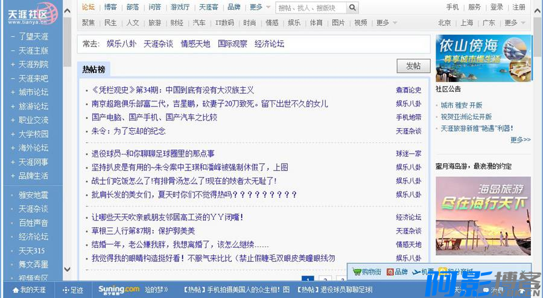The width and height of the screenshot is (543, 298).
Task: Click the Tianya community logo
Action: coord(31,13)
